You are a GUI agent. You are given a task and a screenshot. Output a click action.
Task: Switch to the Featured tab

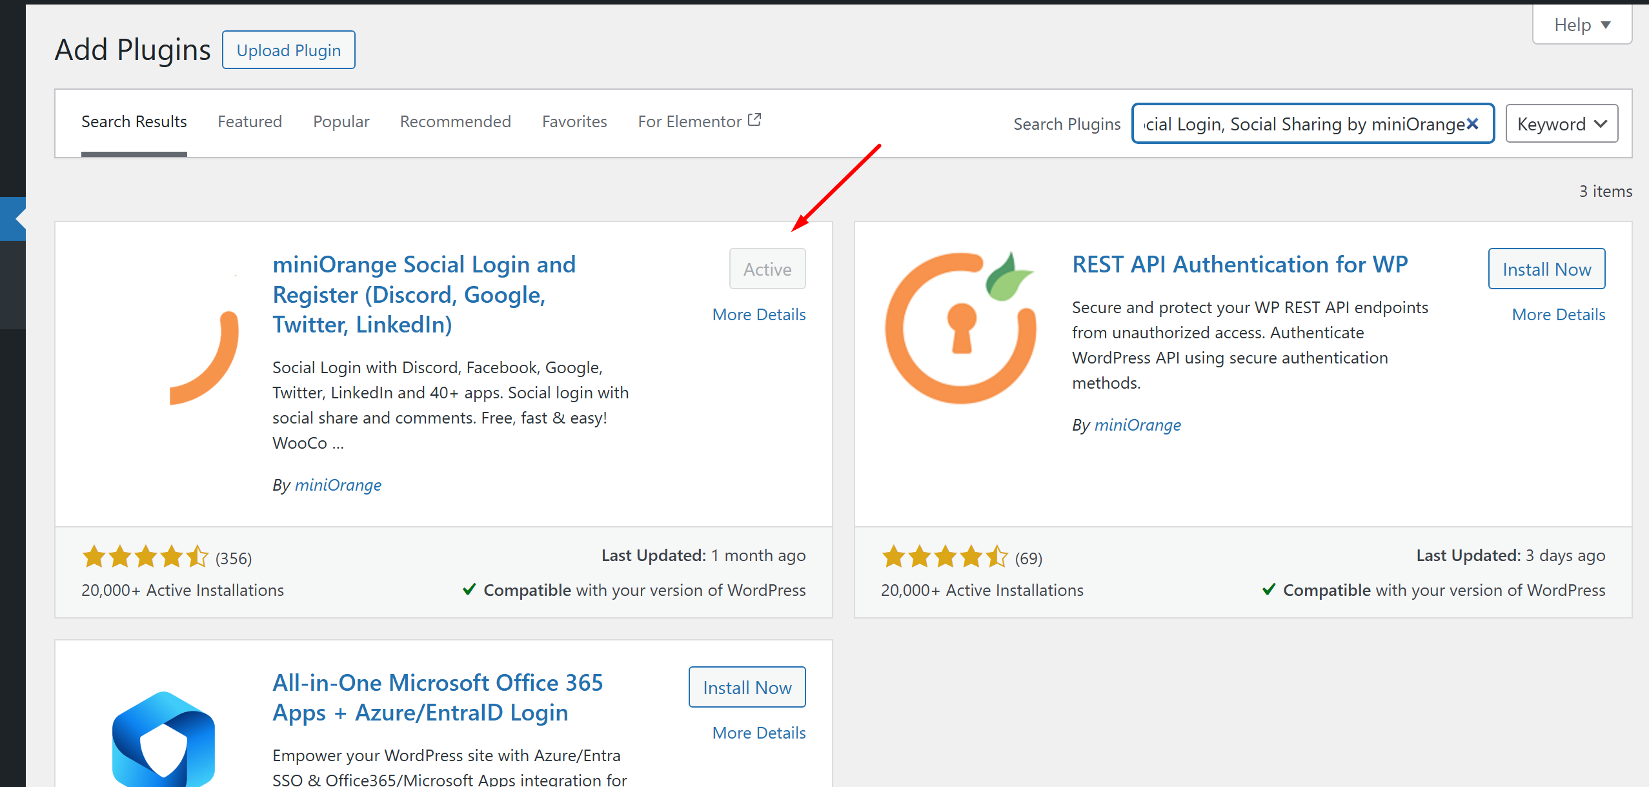[250, 121]
